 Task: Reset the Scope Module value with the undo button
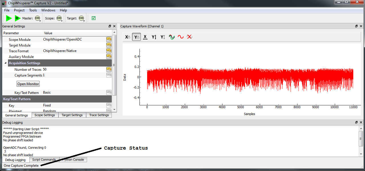[109, 39]
